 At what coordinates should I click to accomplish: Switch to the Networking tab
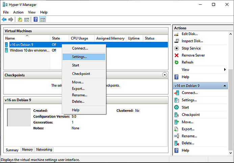click(44, 150)
